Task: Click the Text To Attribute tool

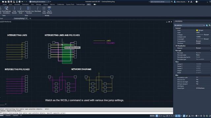Action: pos(49,10)
